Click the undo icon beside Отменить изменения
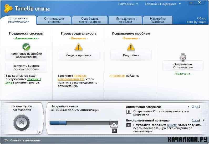This screenshot has height=144, width=209. [x=6, y=140]
